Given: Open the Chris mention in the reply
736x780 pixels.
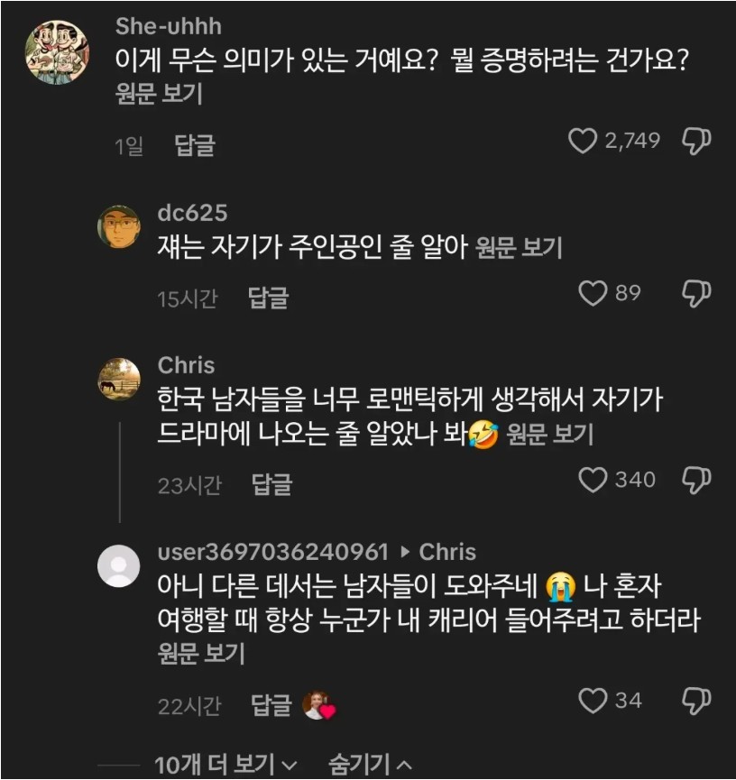Looking at the screenshot, I should coord(447,552).
